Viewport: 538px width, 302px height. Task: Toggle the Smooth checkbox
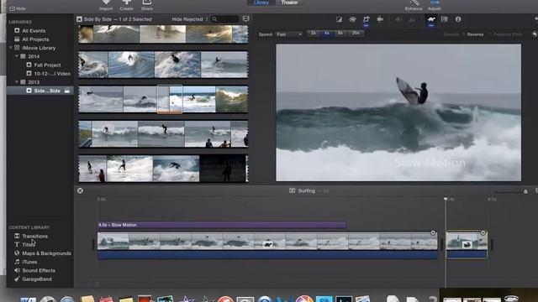440,34
